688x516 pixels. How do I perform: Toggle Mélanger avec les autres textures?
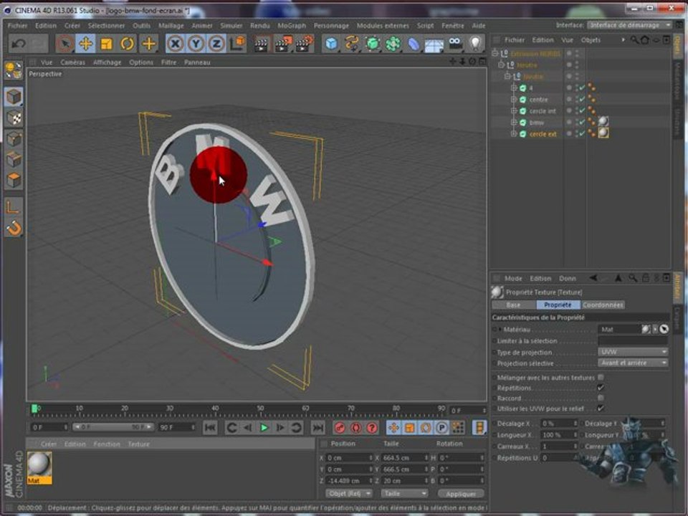pyautogui.click(x=601, y=377)
